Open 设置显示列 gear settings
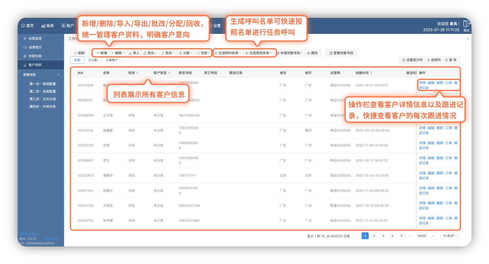 [404, 60]
